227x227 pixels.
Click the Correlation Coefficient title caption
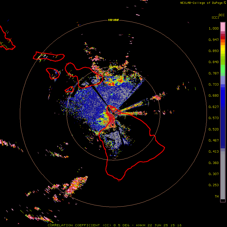tap(115, 225)
